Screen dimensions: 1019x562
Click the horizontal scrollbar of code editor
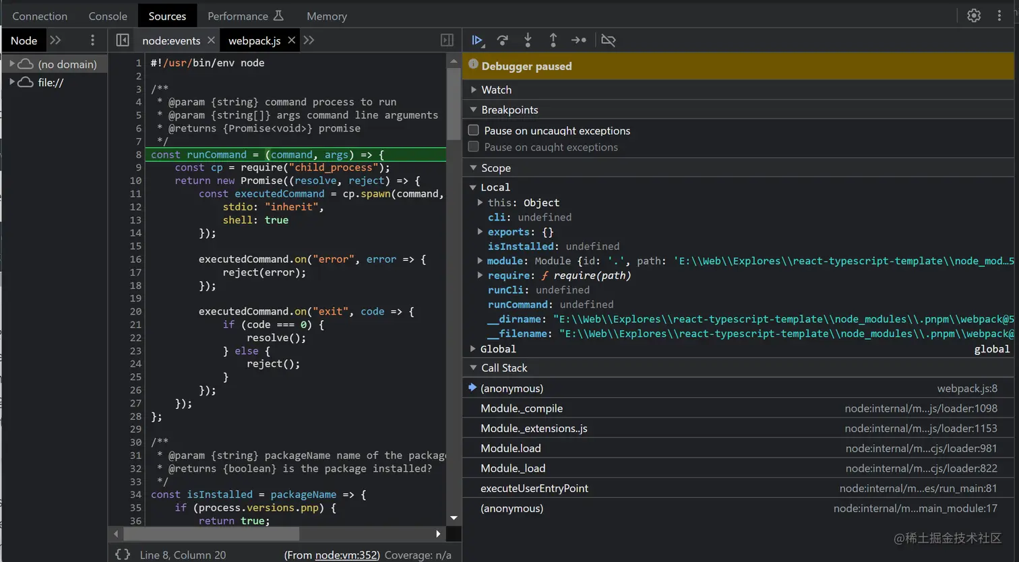(211, 534)
